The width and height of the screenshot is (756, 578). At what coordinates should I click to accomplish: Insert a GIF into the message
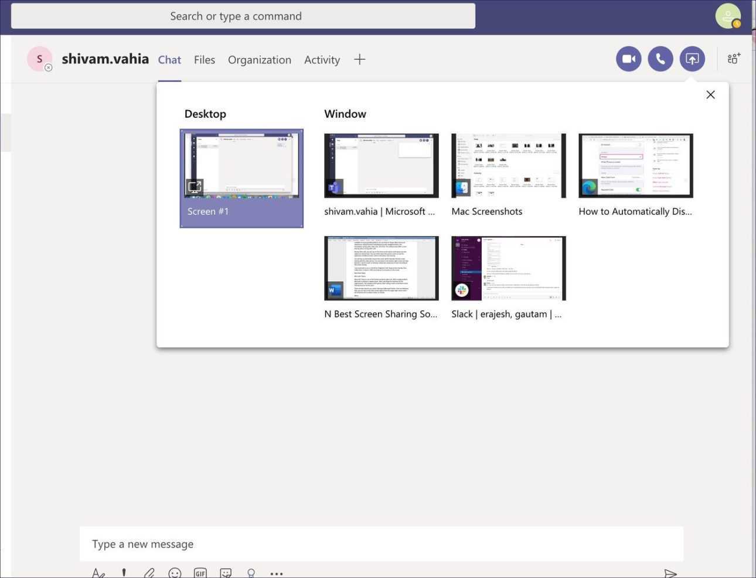(200, 573)
